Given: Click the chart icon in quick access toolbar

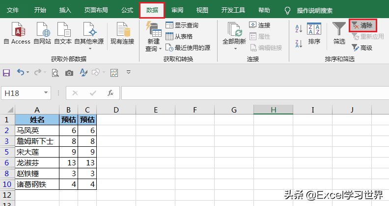Looking at the screenshot, I should pos(114,73).
